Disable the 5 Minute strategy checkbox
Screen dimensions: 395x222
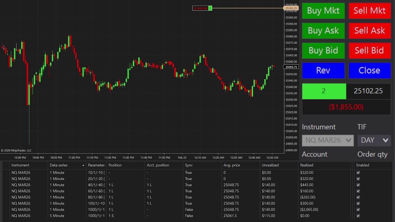click(358, 216)
